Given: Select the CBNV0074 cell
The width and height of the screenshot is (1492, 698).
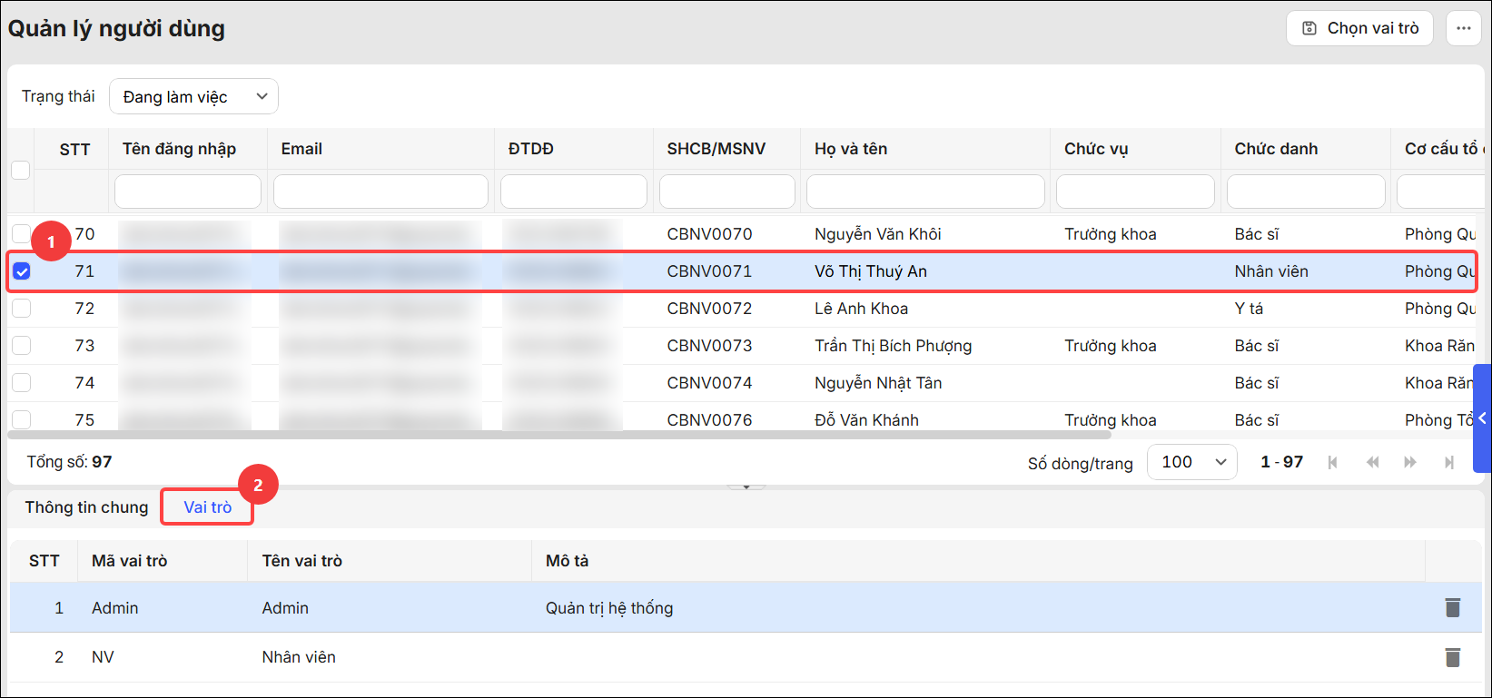Looking at the screenshot, I should coord(709,383).
